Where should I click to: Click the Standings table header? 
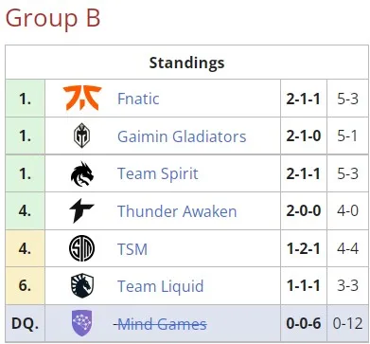click(186, 63)
